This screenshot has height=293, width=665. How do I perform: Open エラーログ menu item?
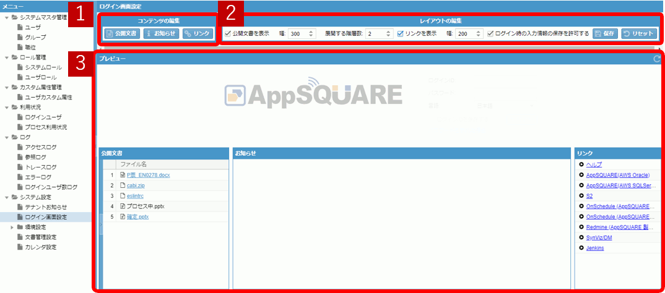click(x=38, y=177)
